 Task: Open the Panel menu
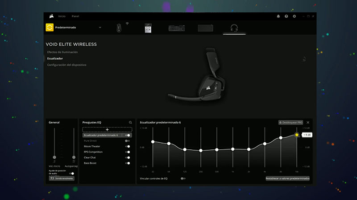[x=75, y=16]
